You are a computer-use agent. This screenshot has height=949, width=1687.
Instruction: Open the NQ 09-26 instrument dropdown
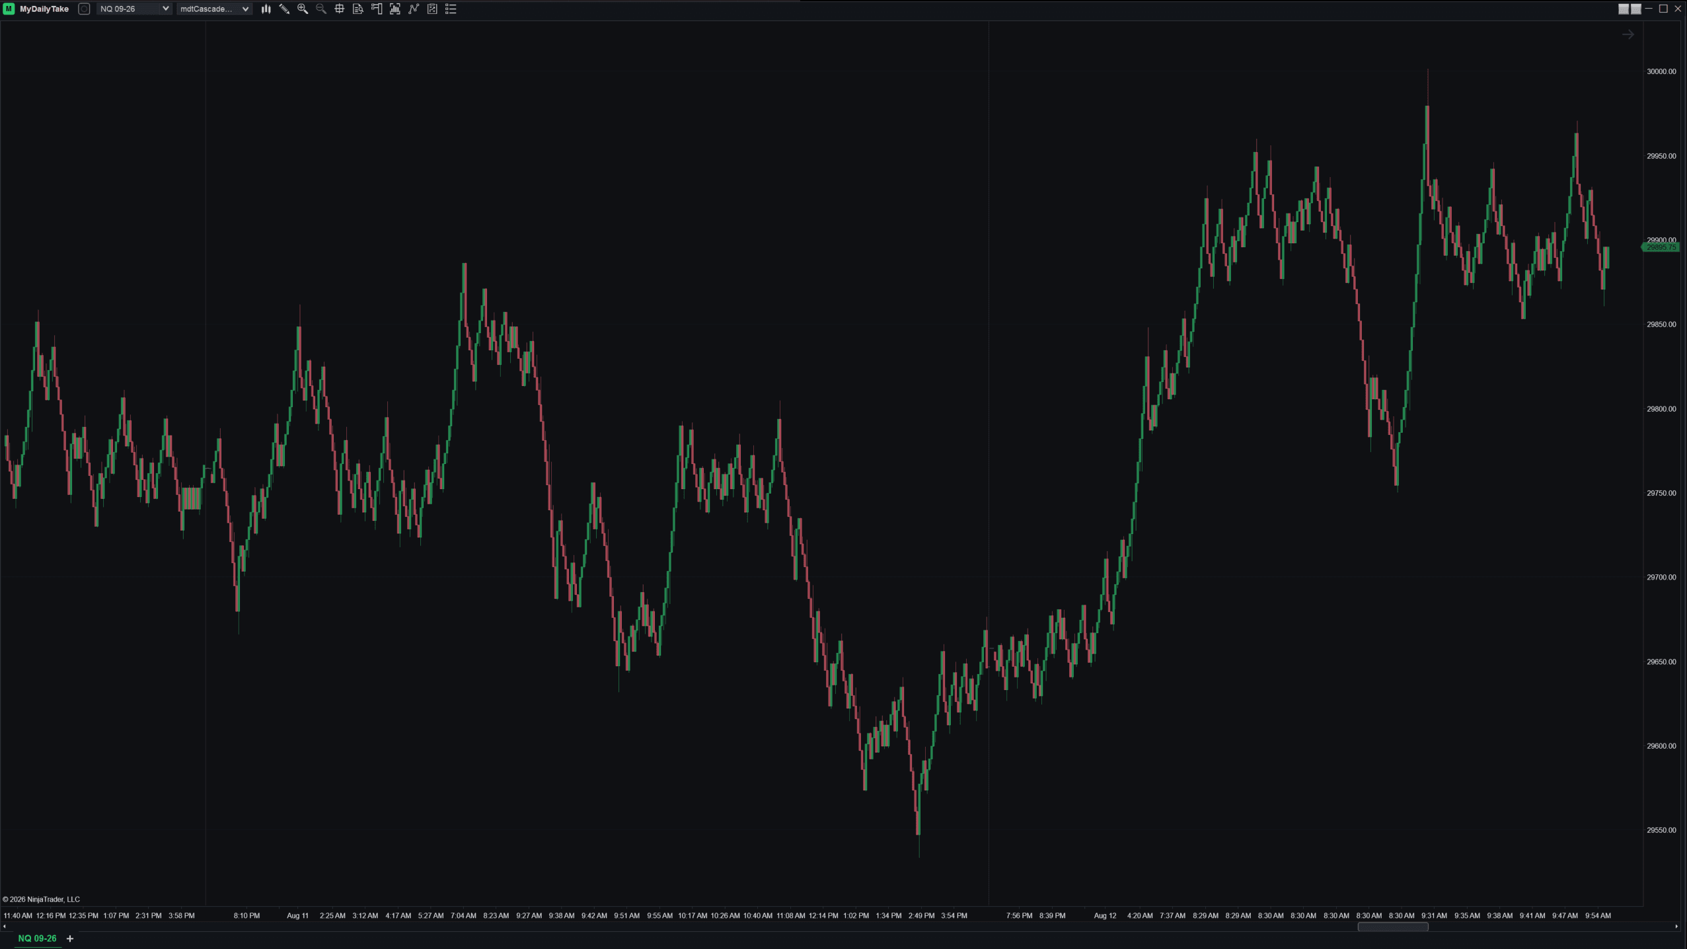pos(134,9)
